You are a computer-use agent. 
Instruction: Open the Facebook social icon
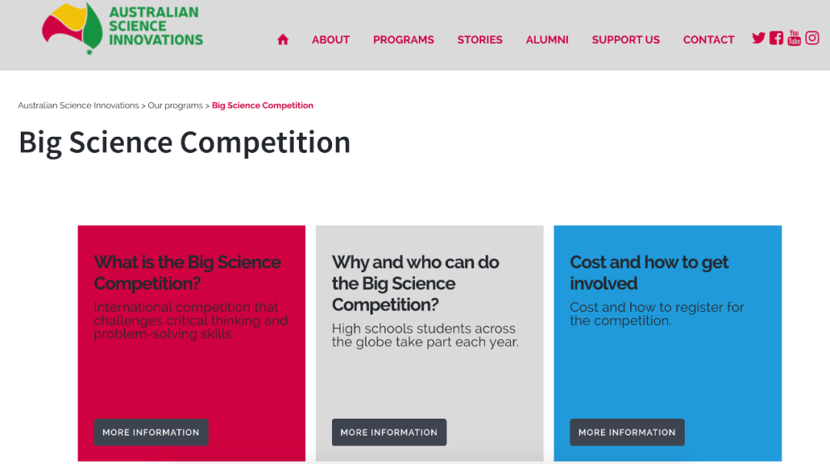(776, 38)
